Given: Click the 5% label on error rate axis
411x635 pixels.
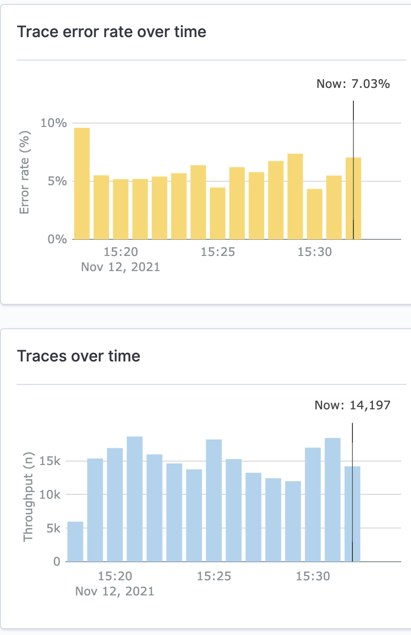Looking at the screenshot, I should coord(57,181).
